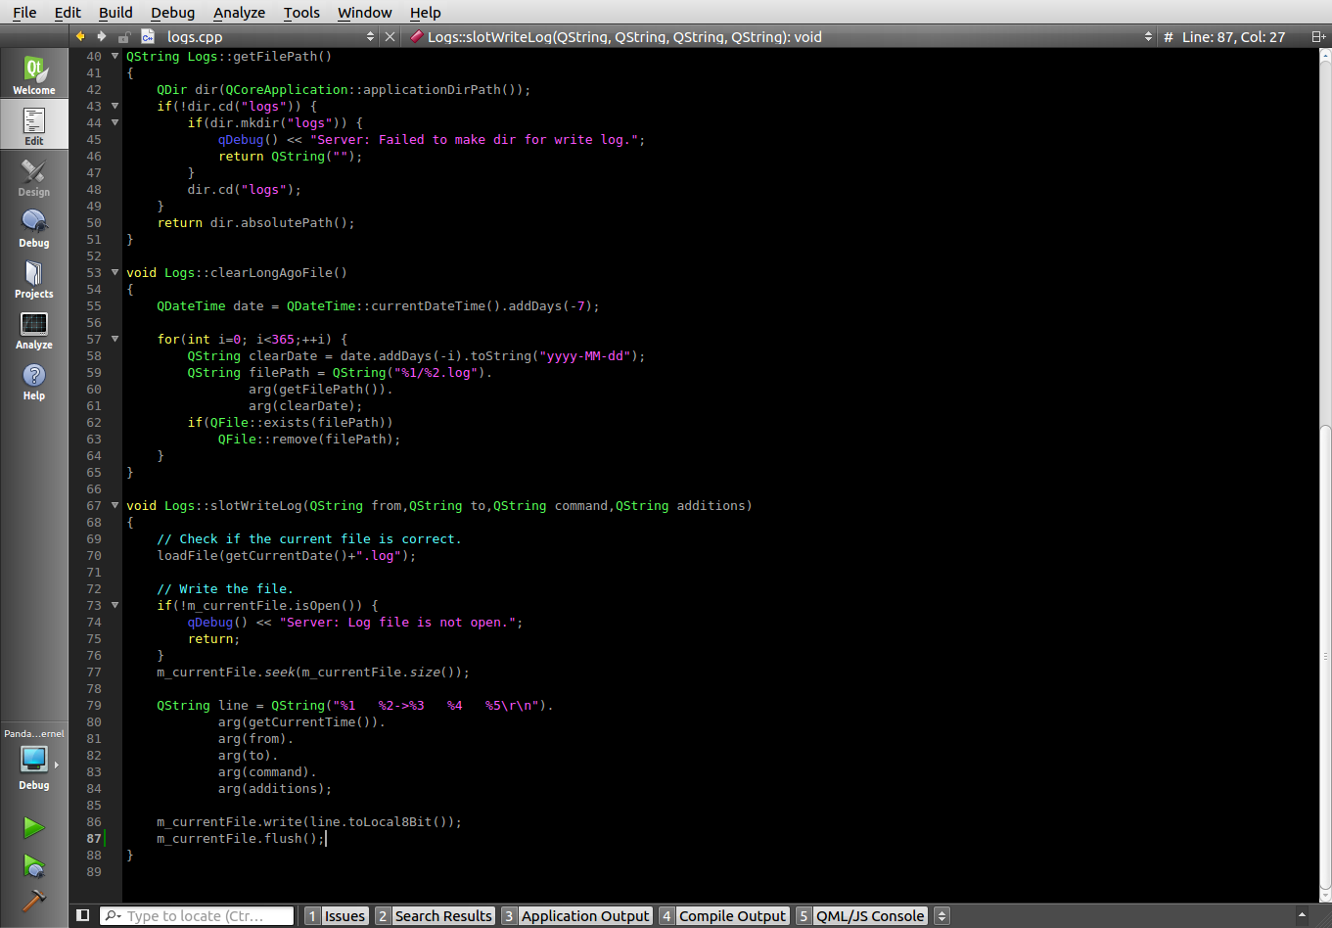1332x928 pixels.
Task: Open the Edit menu in the menu bar
Action: tap(68, 12)
